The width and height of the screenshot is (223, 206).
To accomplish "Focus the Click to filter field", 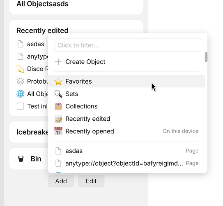I will [127, 45].
